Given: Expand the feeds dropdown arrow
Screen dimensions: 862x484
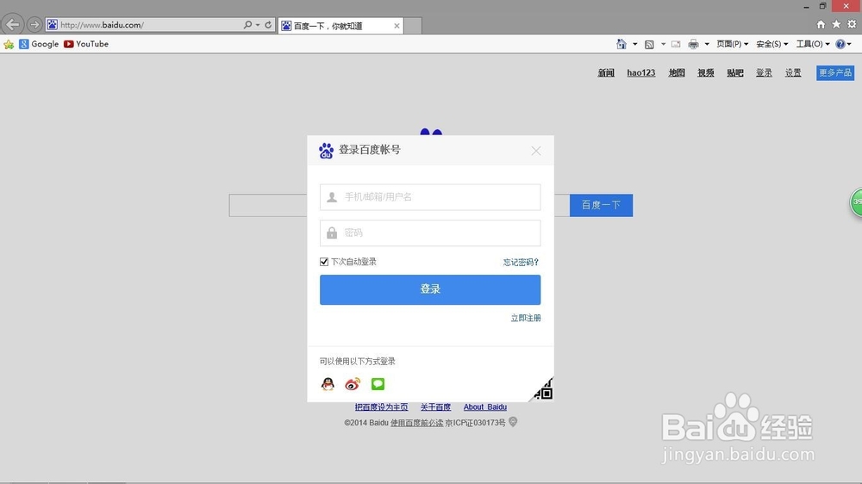Looking at the screenshot, I should (663, 44).
